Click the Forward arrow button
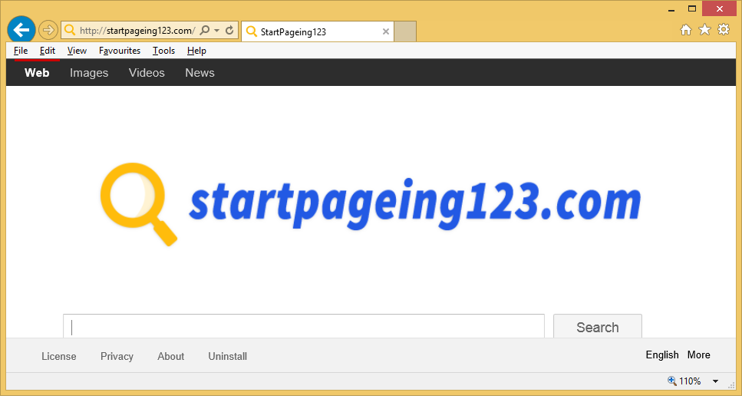Screen dimensions: 742x399 48,31
